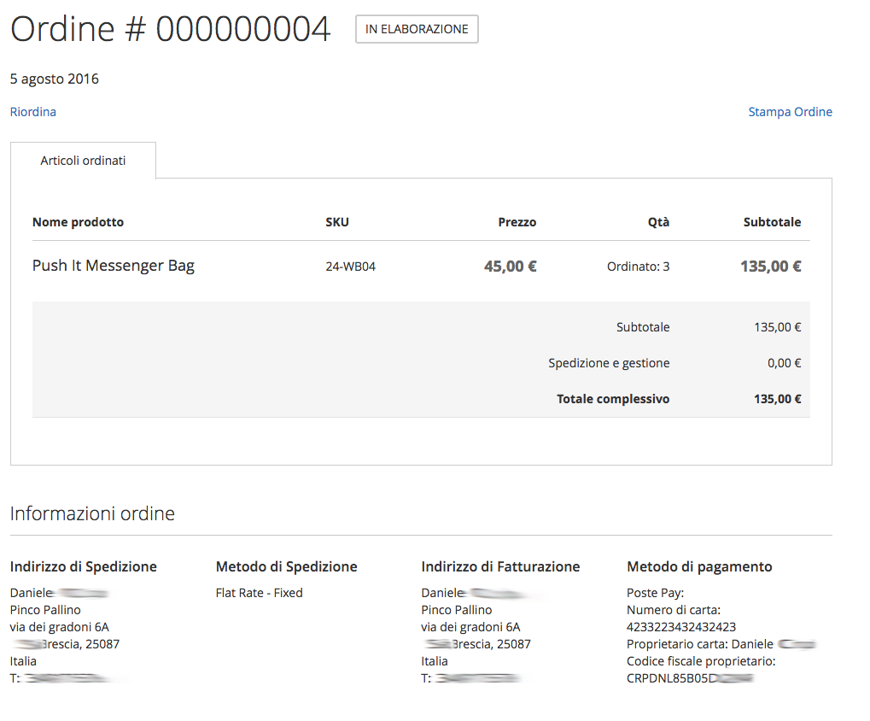Click the IN ELABORAZIONE status badge
This screenshot has width=870, height=721.
tap(417, 29)
